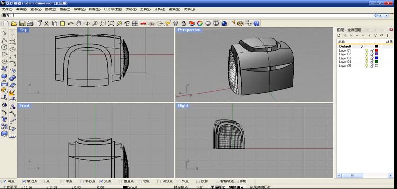
Task: Open the 文件 (File) menu
Action: [x=7, y=9]
